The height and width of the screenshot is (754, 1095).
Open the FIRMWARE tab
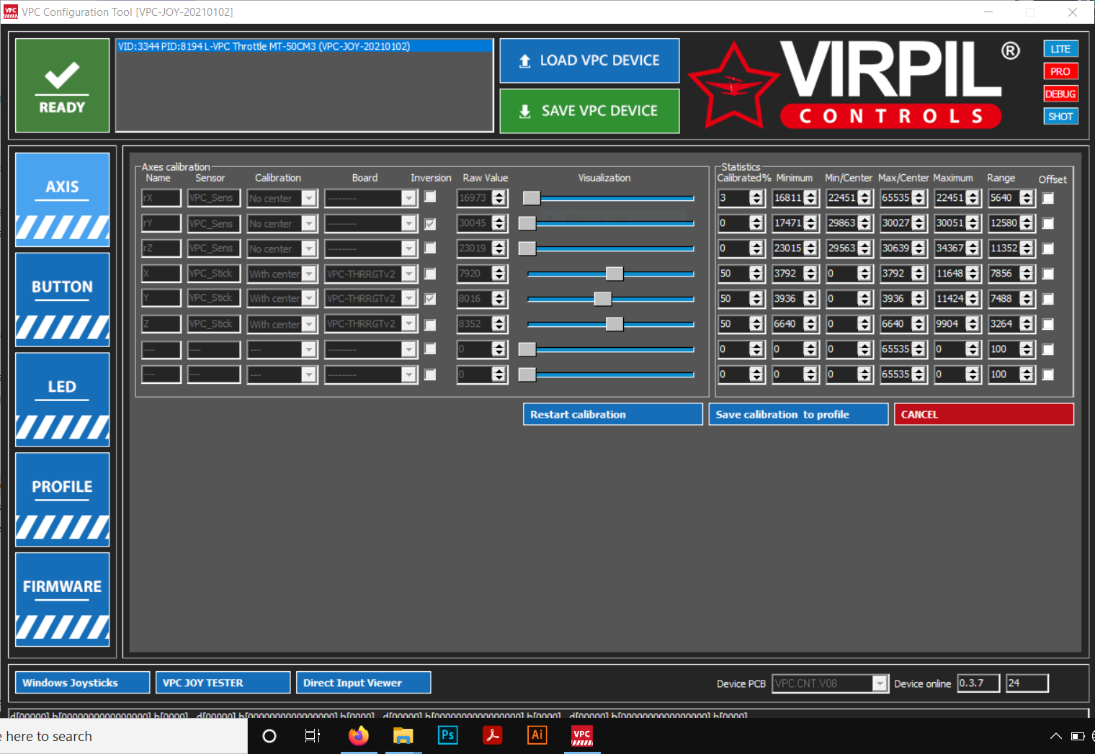click(63, 600)
